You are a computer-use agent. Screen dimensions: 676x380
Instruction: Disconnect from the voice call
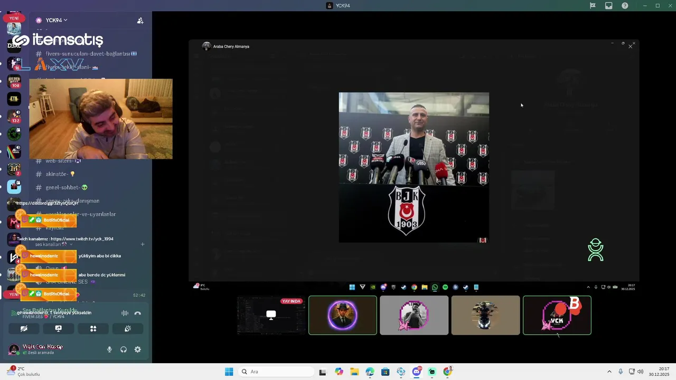[x=138, y=313]
